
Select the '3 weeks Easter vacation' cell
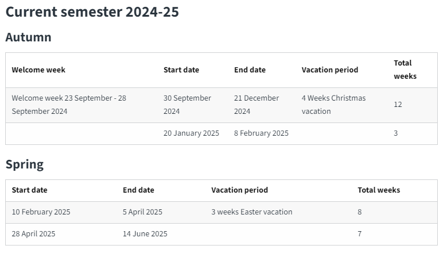coord(252,212)
